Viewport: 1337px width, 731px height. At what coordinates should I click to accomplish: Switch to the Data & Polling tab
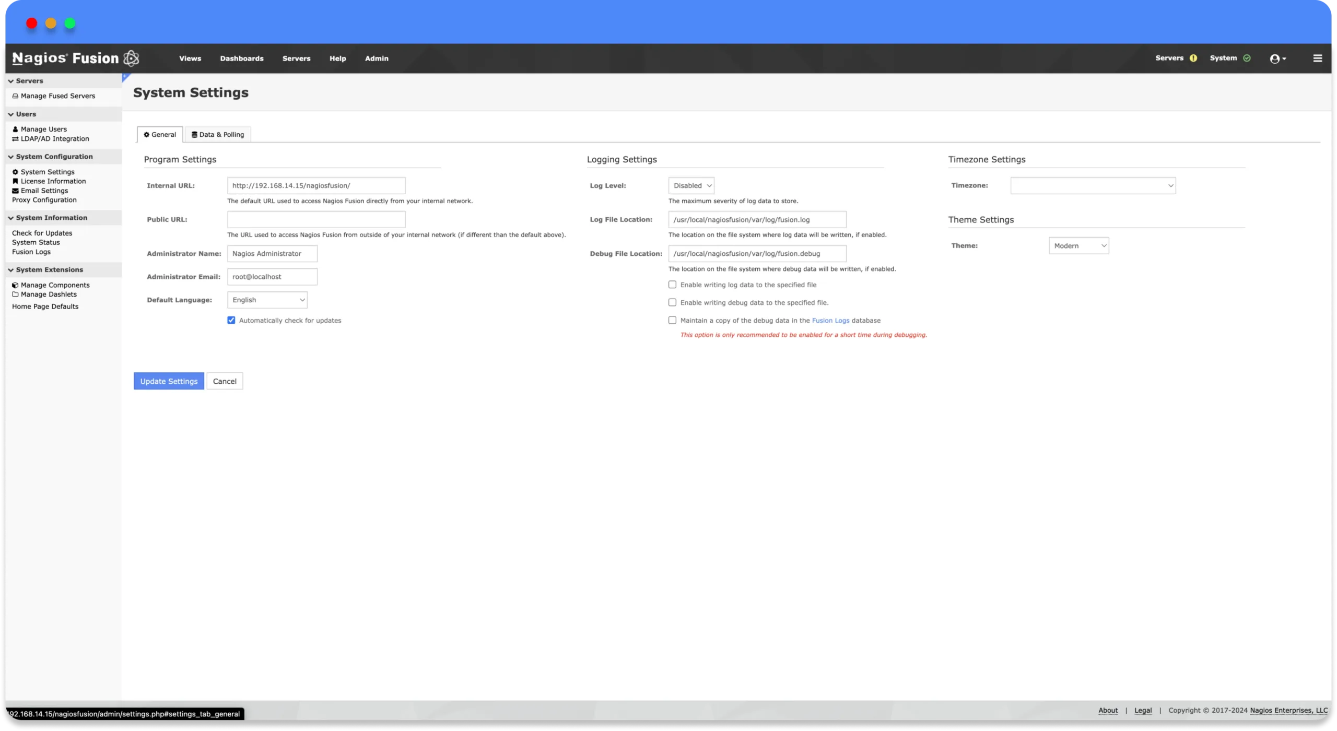click(218, 135)
